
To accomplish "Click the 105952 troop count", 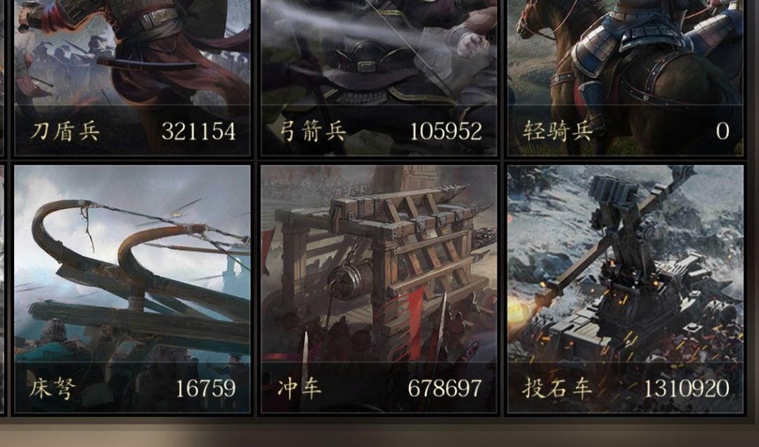I will [x=446, y=131].
